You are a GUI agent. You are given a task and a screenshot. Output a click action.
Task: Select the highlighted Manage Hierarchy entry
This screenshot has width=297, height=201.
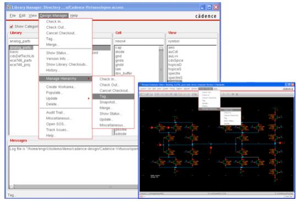click(x=66, y=78)
